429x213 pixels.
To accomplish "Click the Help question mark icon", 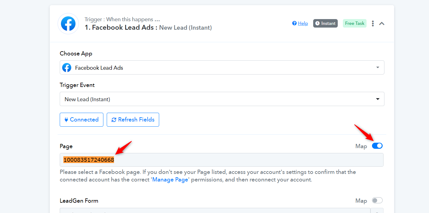I will click(294, 23).
